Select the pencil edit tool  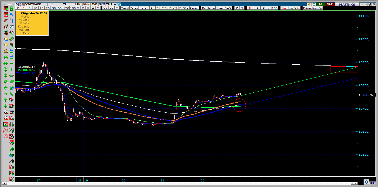point(11,27)
